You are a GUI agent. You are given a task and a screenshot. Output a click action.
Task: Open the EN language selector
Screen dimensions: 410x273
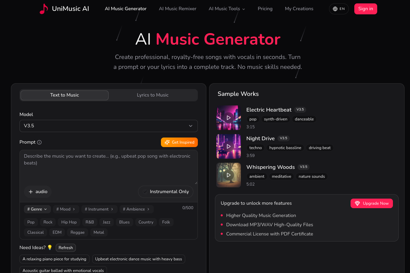(339, 9)
